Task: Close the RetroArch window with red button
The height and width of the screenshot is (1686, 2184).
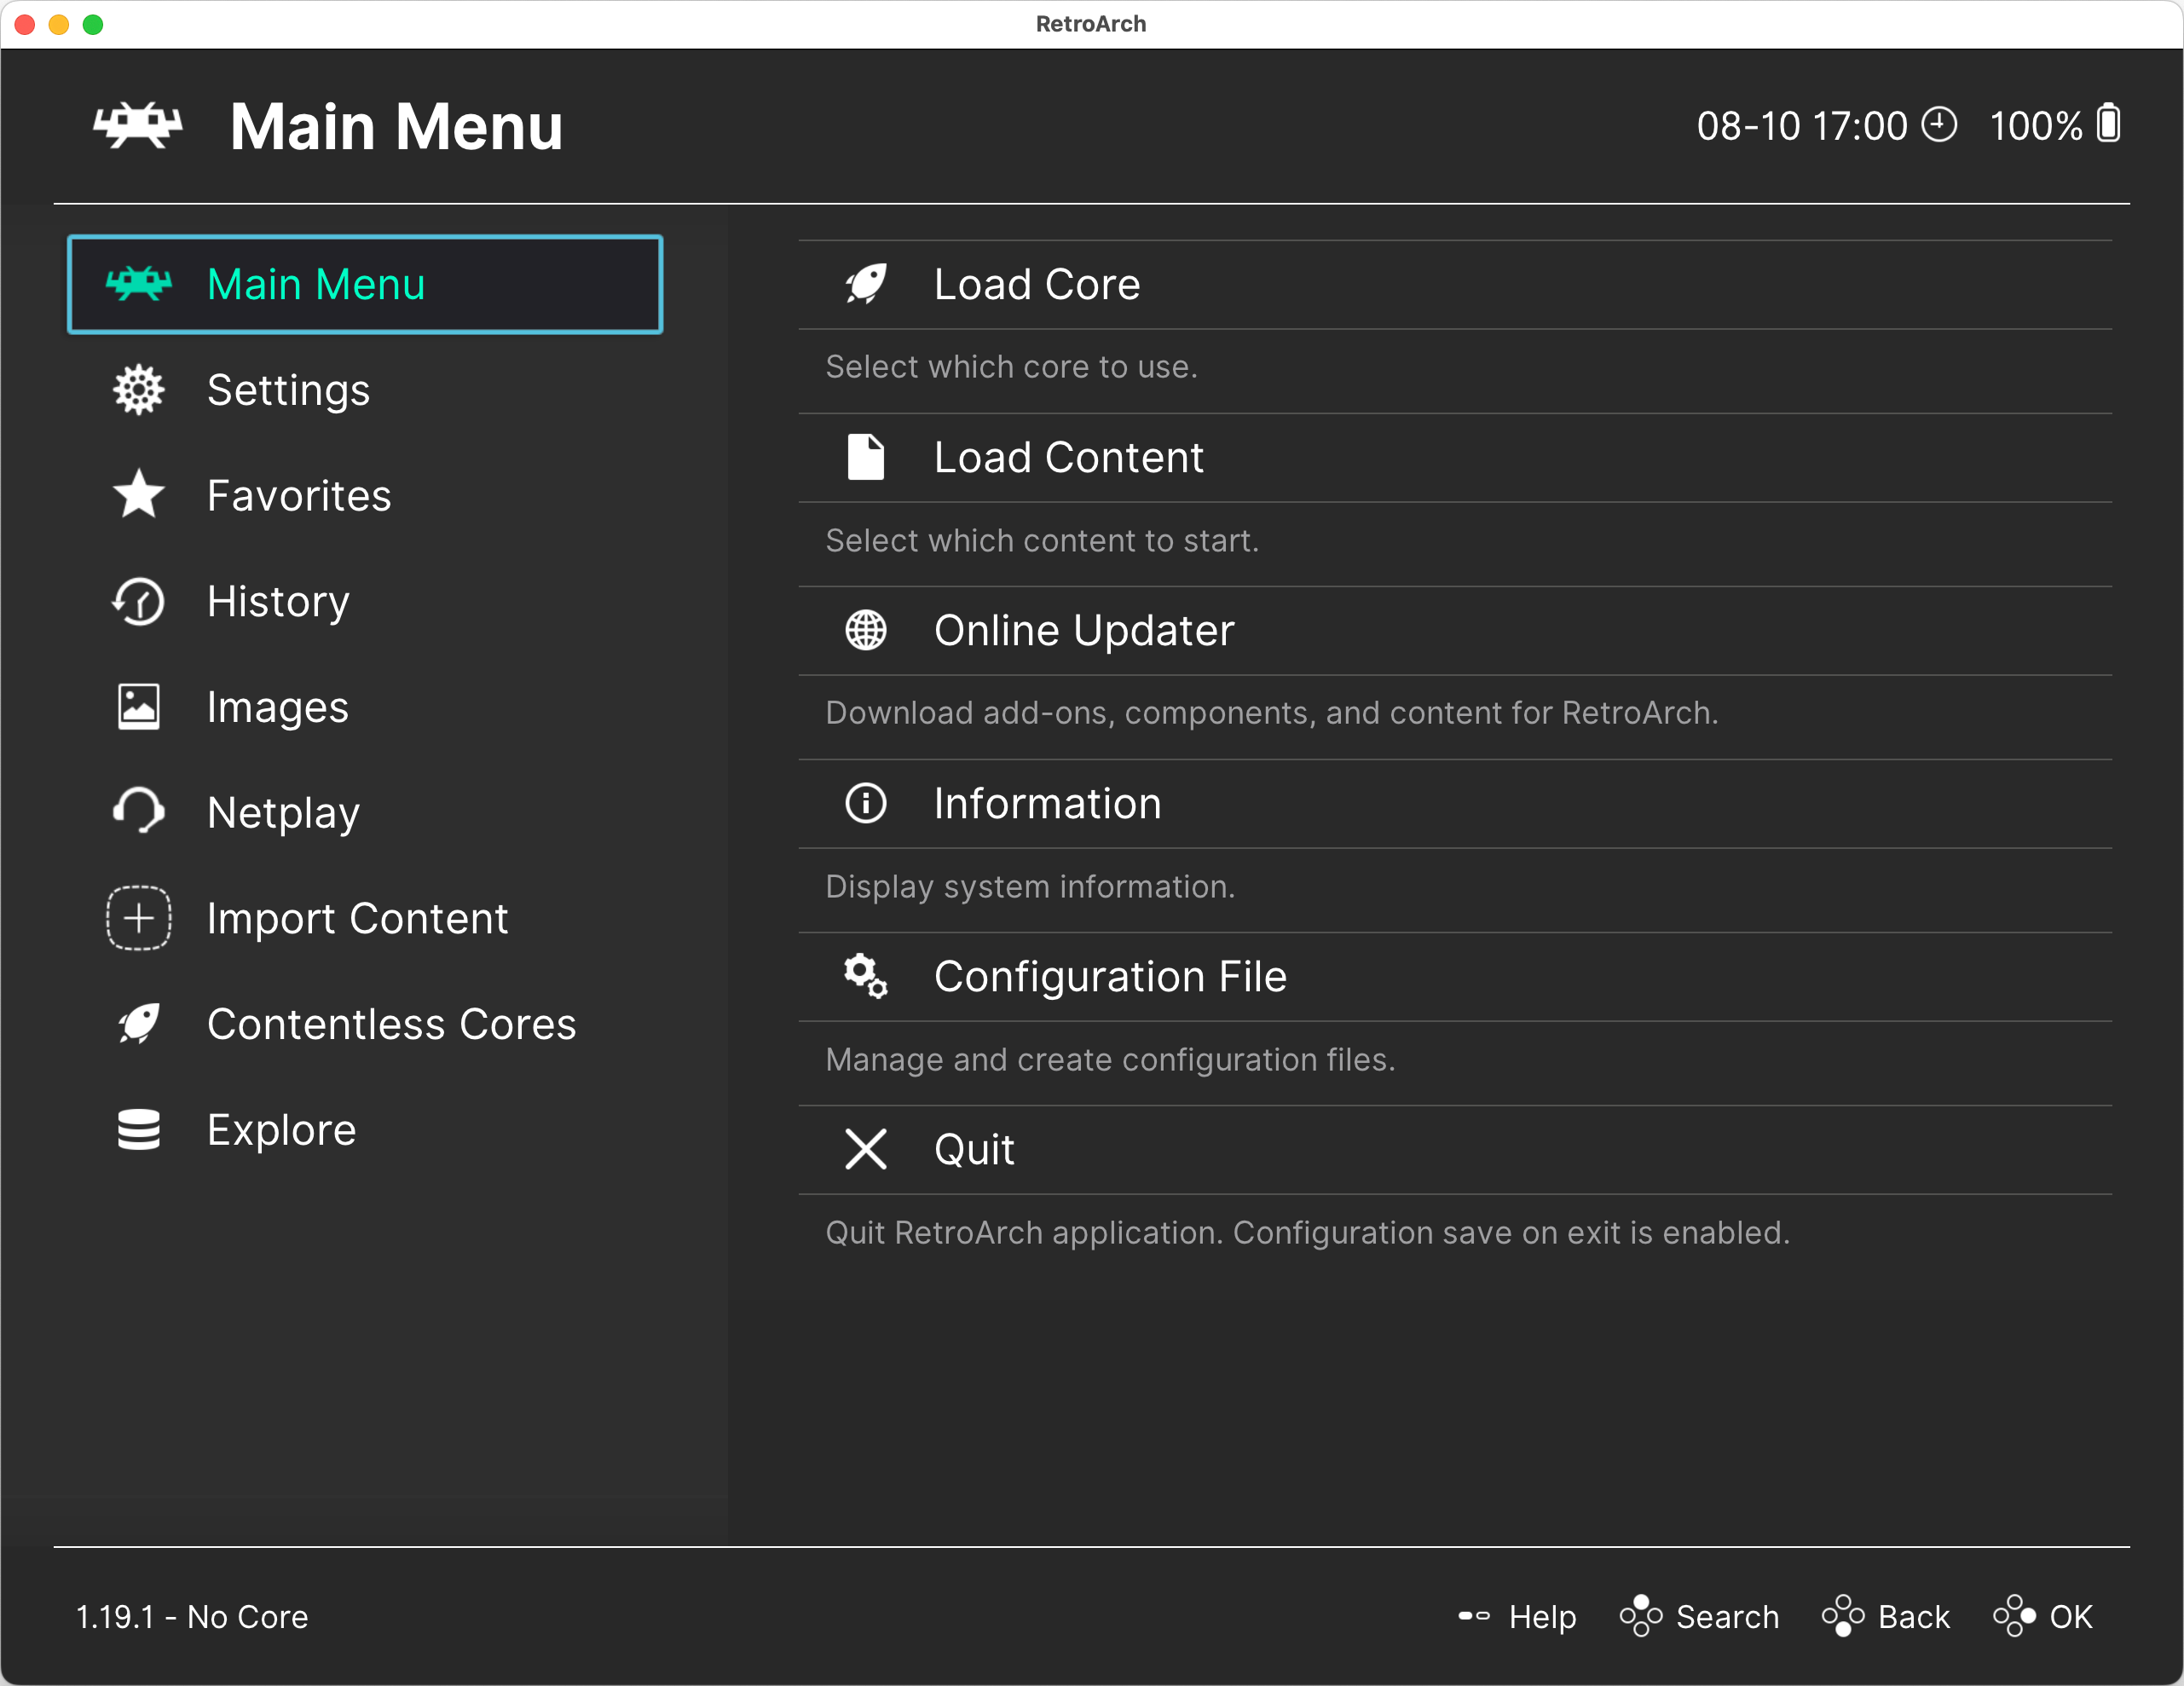Action: click(25, 24)
